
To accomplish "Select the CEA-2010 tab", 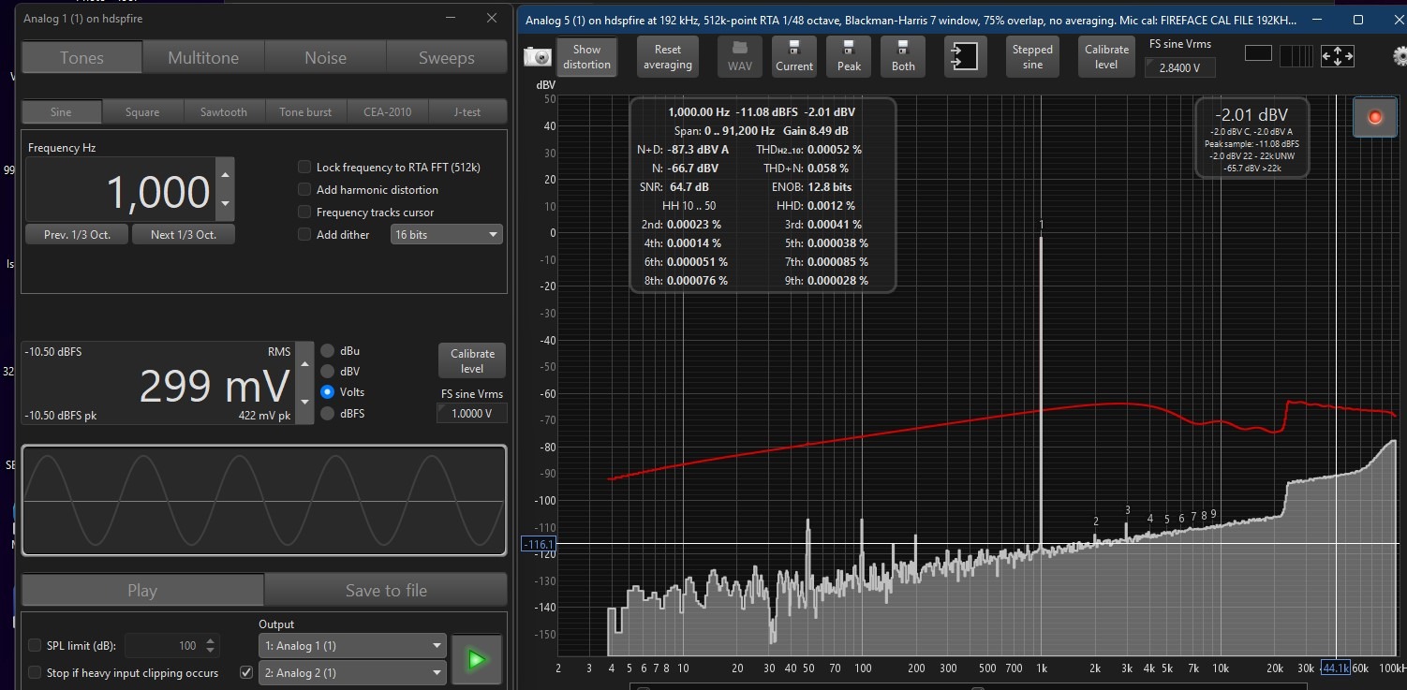I will (387, 111).
